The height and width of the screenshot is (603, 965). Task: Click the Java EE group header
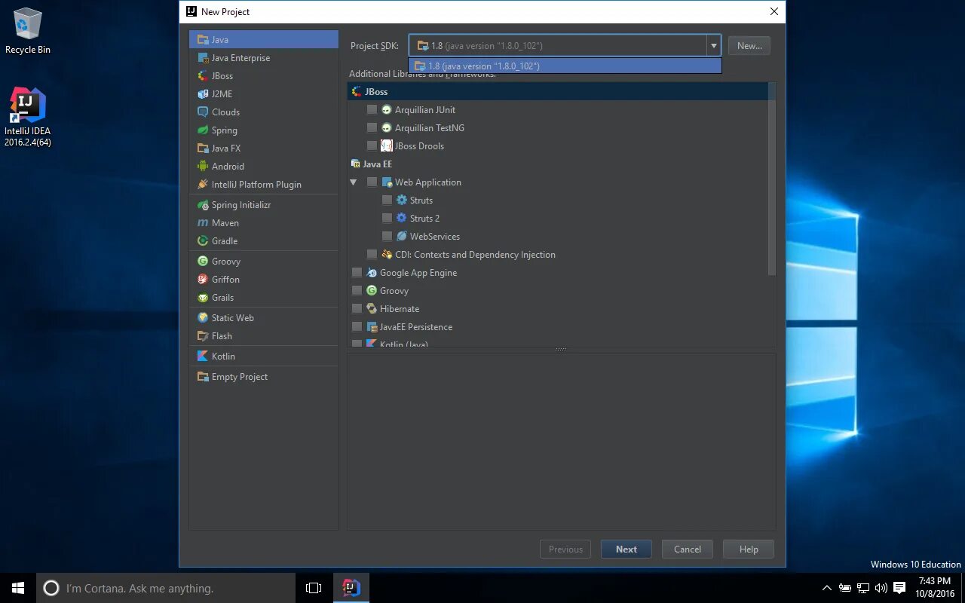(x=558, y=164)
